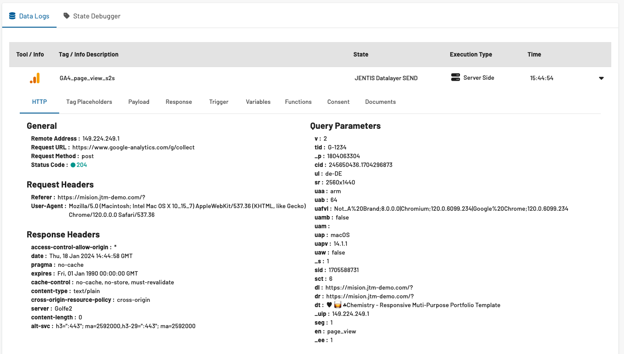
Task: Open the Data Logs tab
Action: 29,16
